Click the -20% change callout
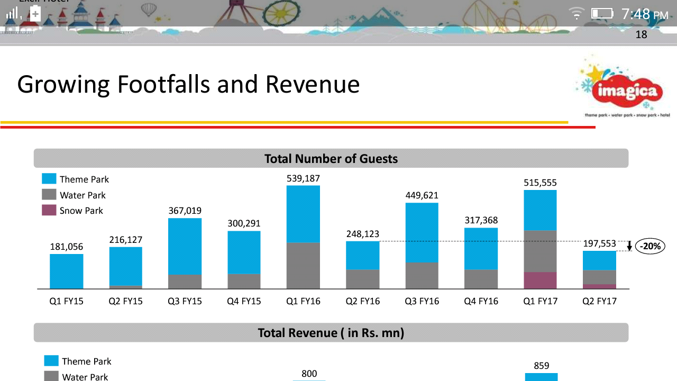677x381 pixels. pyautogui.click(x=650, y=246)
